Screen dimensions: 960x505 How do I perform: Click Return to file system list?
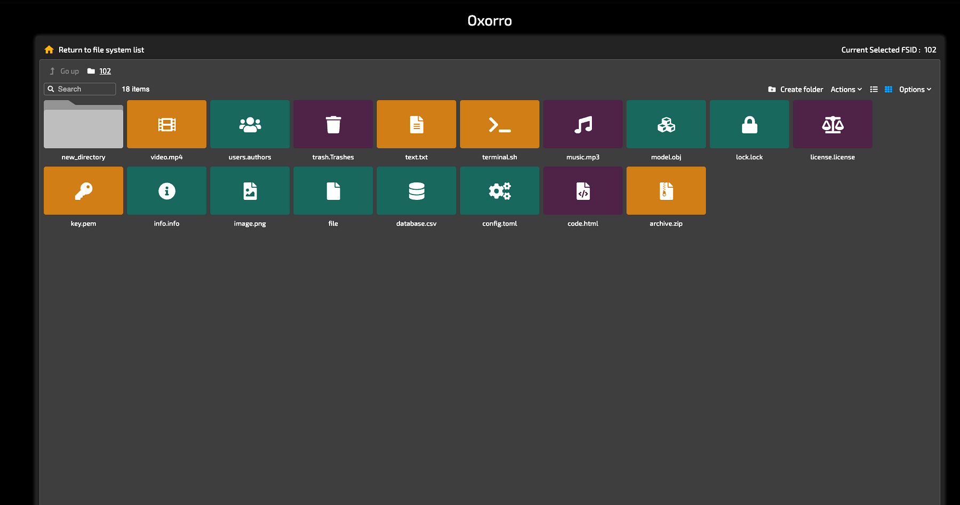click(x=101, y=50)
